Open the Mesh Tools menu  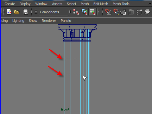click(121, 4)
